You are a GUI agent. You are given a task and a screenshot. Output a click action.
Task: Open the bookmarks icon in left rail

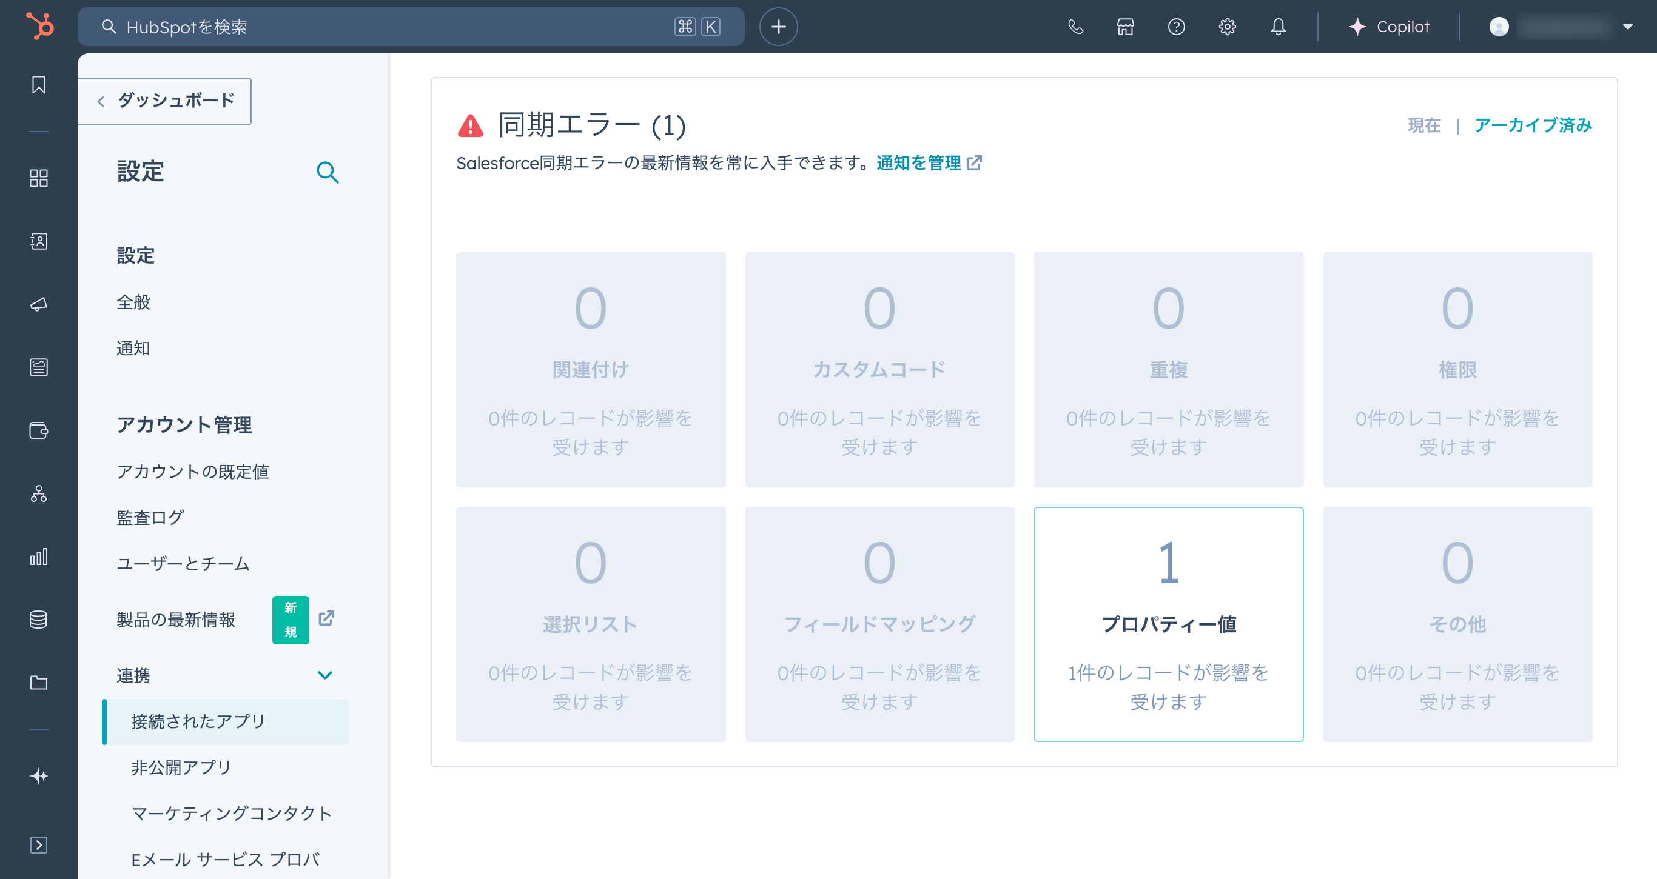(x=39, y=85)
